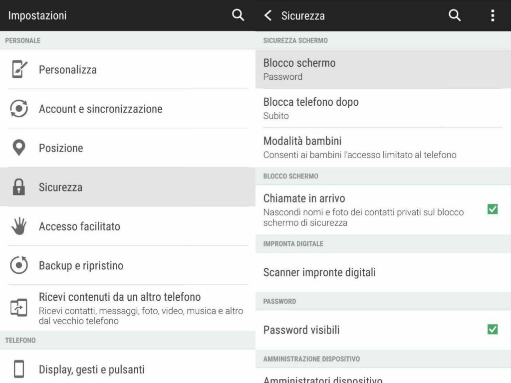This screenshot has height=383, width=511.
Task: Open Display, gesti e pulsanti settings
Action: click(x=128, y=367)
